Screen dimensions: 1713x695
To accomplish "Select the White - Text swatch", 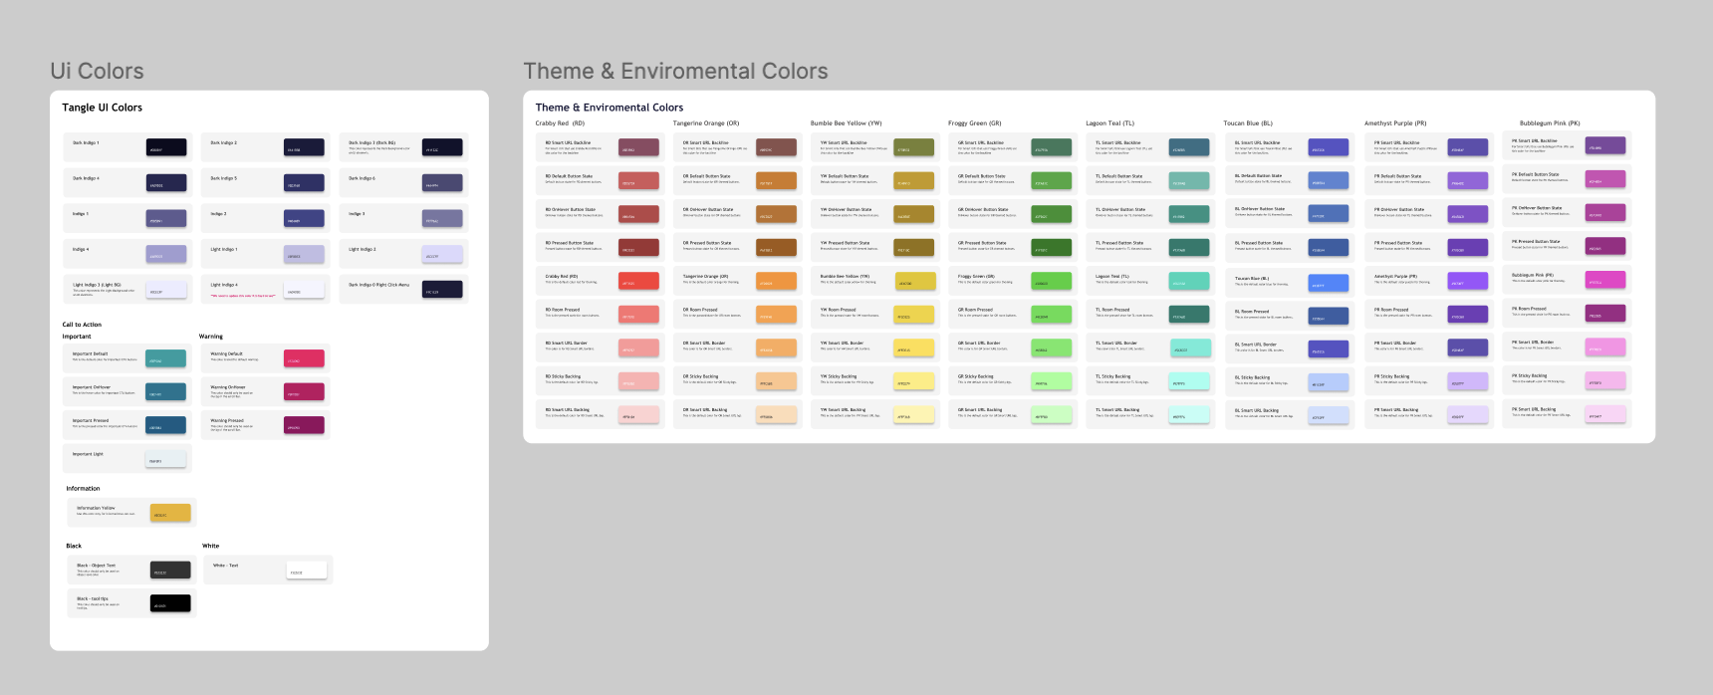I will pyautogui.click(x=307, y=570).
